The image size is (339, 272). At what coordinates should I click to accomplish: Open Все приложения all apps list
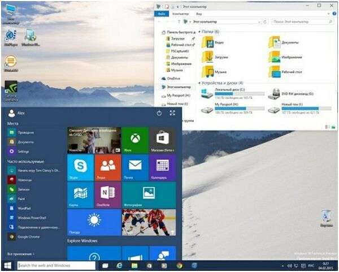click(x=21, y=254)
